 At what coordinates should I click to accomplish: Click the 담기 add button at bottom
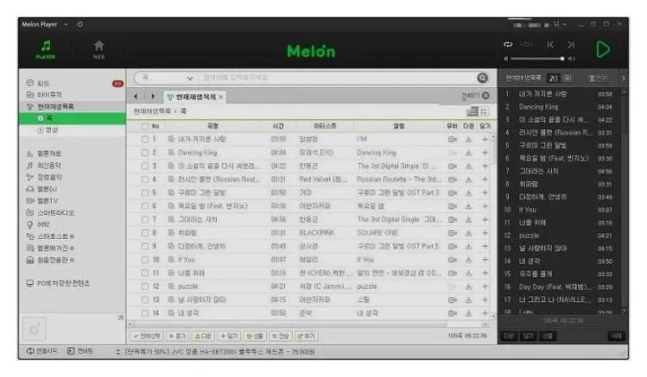pyautogui.click(x=229, y=336)
